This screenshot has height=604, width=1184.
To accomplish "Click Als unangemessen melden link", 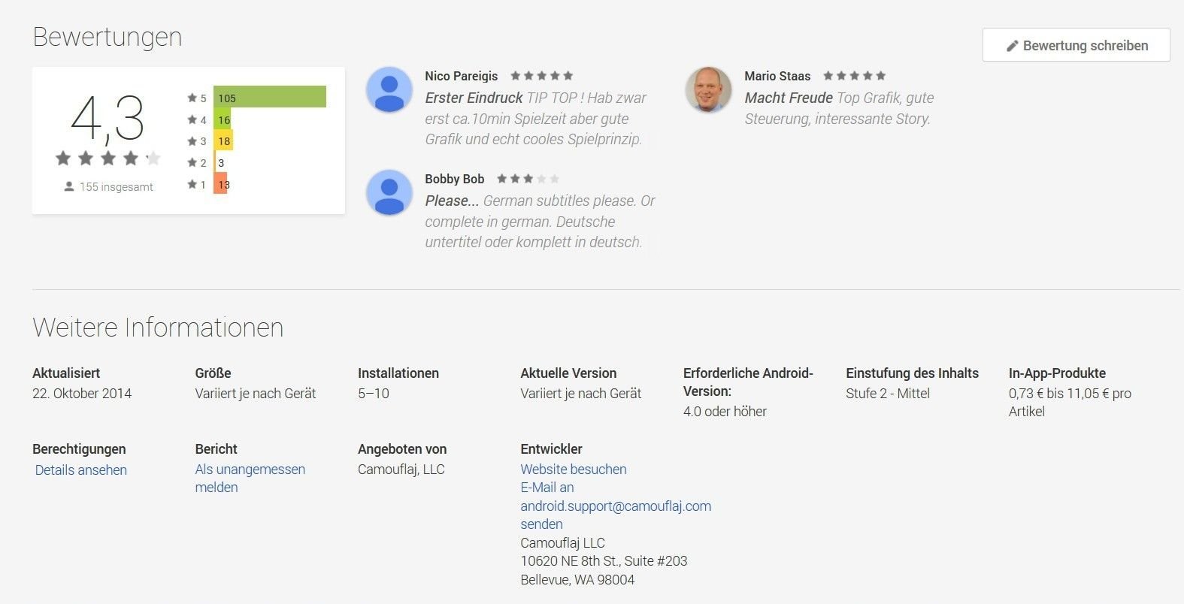I will coord(250,479).
